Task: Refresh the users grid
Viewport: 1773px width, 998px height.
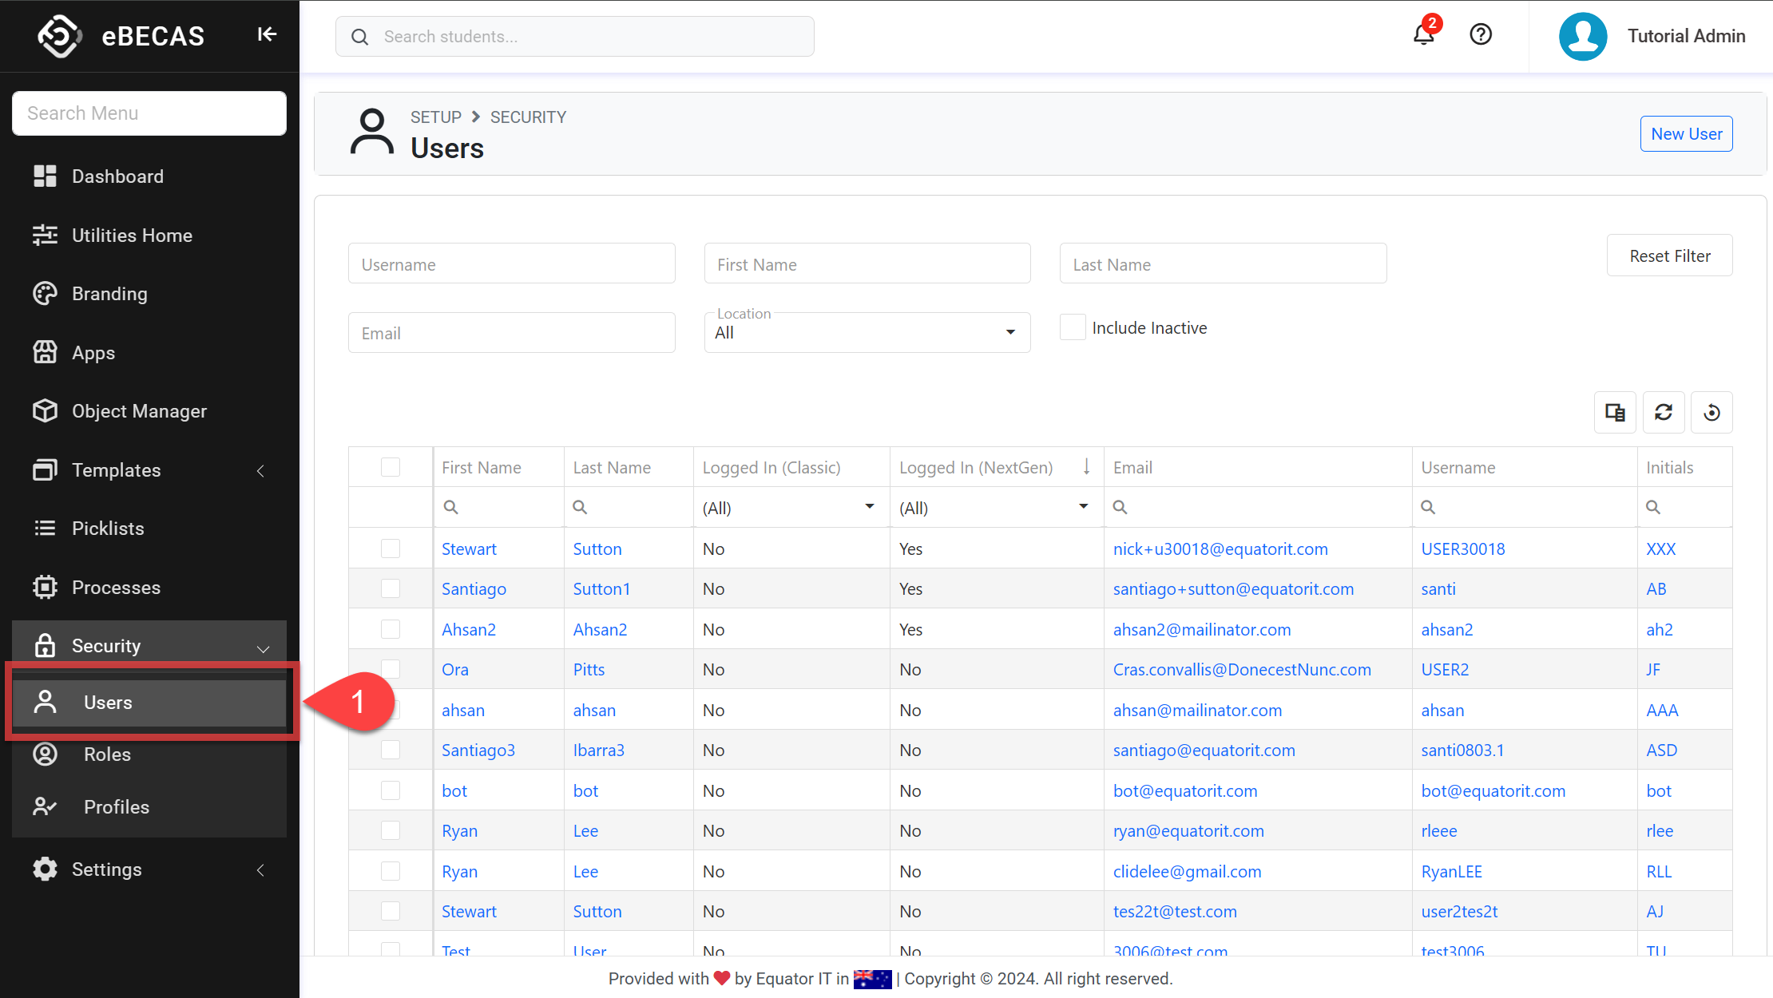Action: [1664, 413]
